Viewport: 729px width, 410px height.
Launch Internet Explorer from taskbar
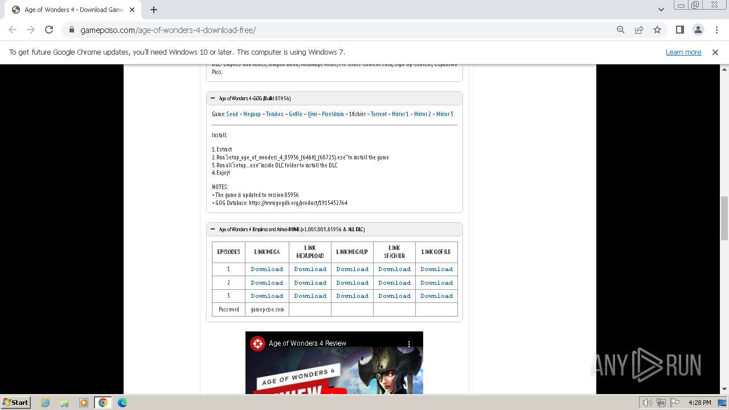tap(45, 403)
